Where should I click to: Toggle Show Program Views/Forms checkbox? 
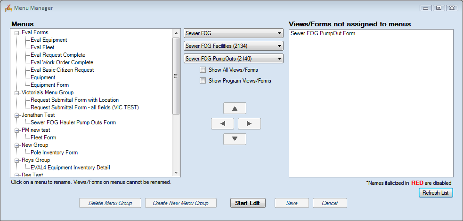203,81
